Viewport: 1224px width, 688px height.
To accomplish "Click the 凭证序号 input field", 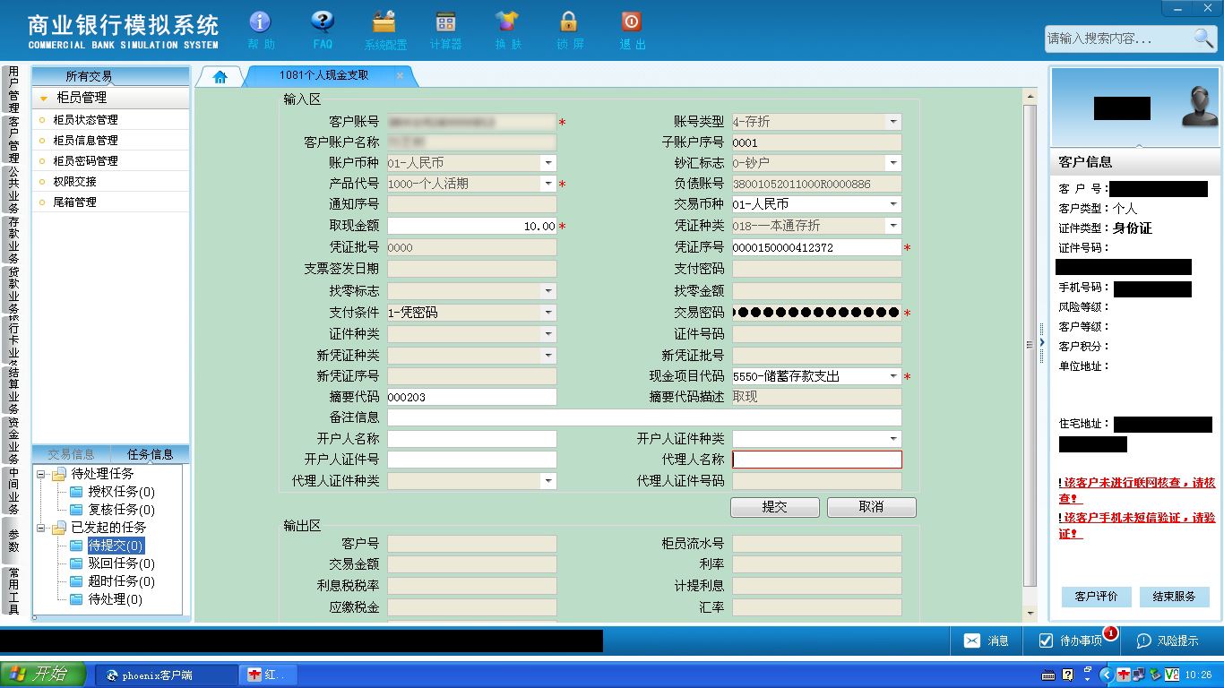I will pyautogui.click(x=816, y=247).
